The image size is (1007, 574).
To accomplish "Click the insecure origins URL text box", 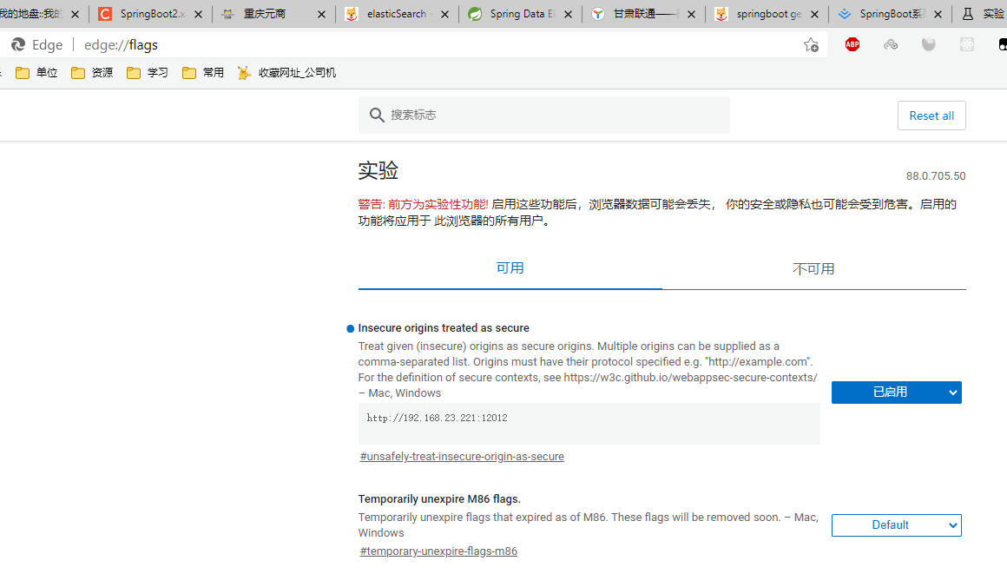I will tap(589, 424).
